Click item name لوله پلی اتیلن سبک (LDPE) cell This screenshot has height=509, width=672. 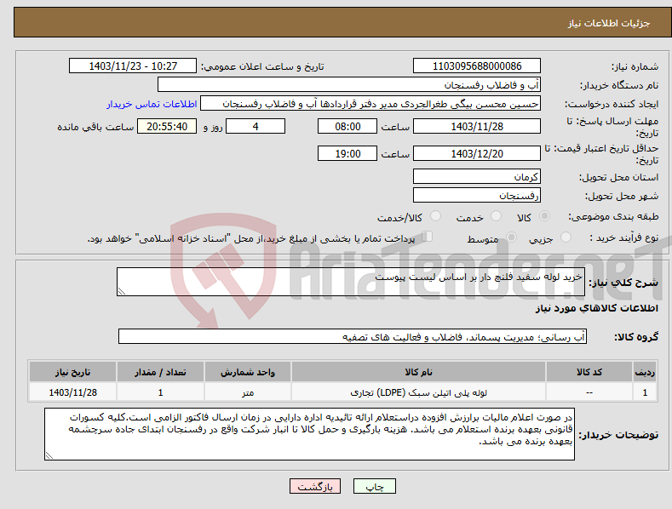tap(418, 392)
